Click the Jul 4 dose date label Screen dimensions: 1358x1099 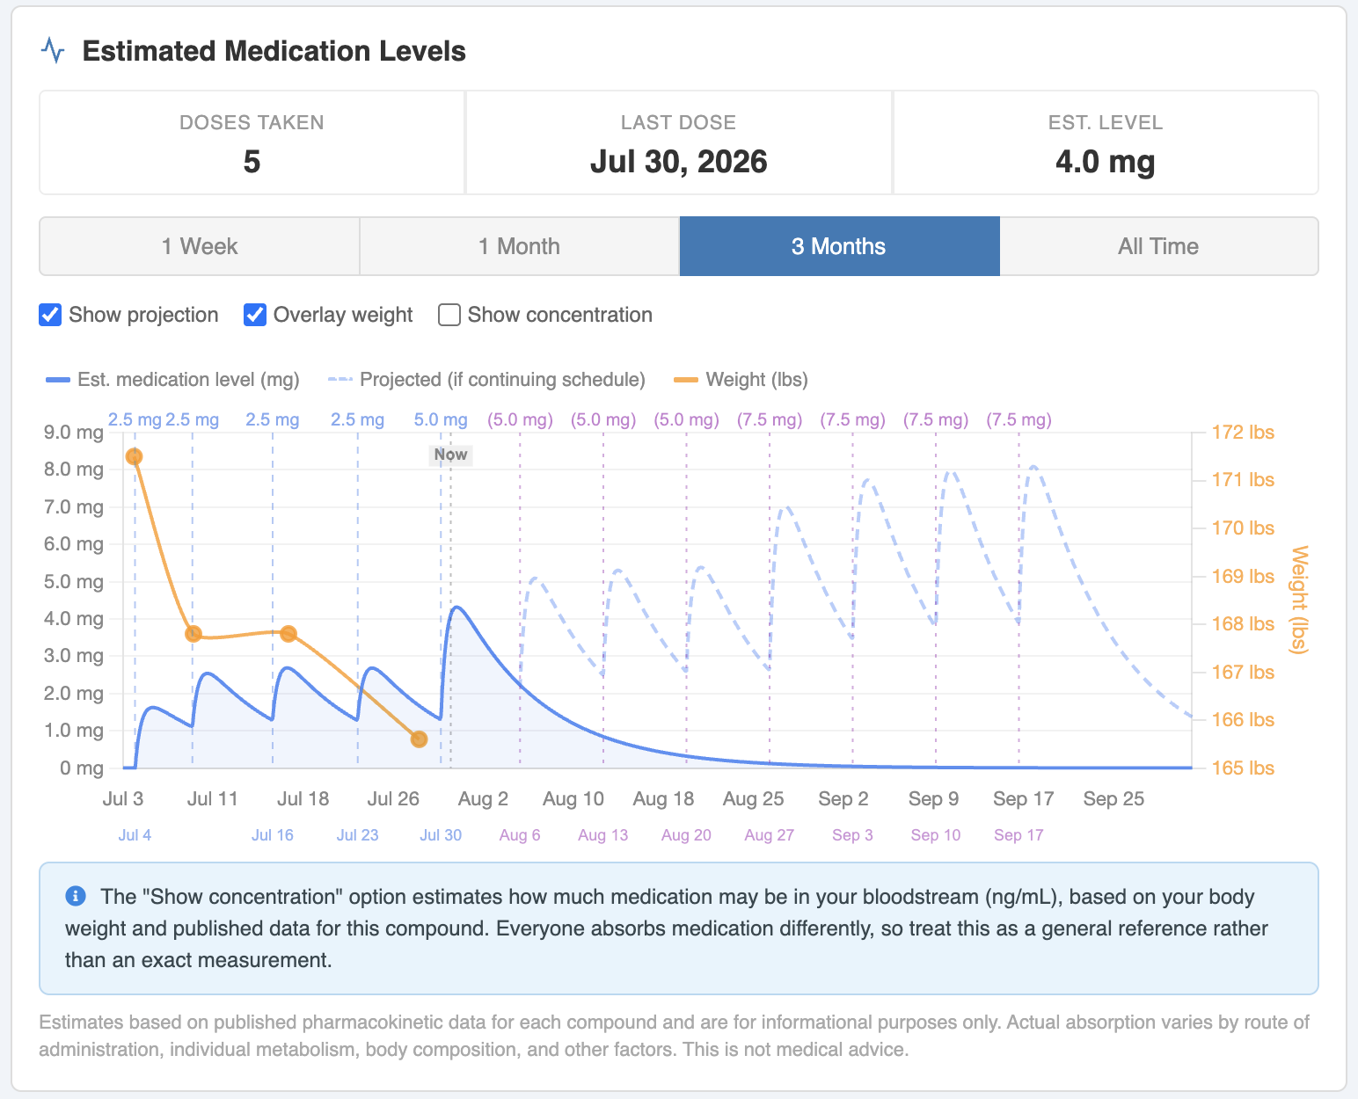[x=135, y=835]
